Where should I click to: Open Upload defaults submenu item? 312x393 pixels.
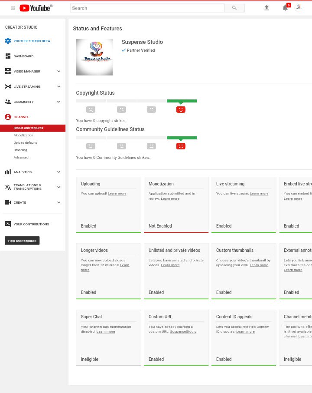[25, 142]
